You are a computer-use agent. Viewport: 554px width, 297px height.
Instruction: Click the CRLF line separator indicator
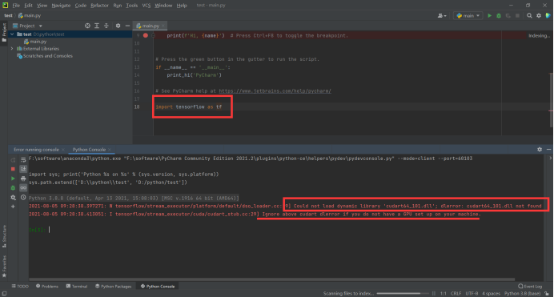456,294
